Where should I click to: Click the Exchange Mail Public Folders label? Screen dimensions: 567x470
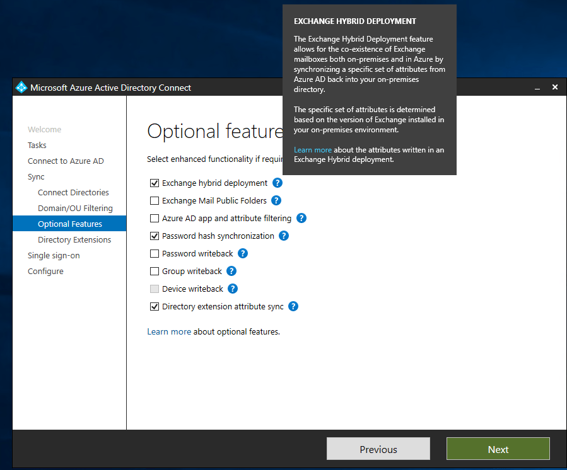click(214, 200)
